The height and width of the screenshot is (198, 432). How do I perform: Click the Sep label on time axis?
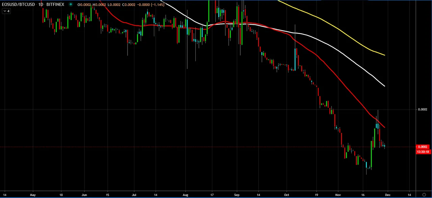[237, 195]
